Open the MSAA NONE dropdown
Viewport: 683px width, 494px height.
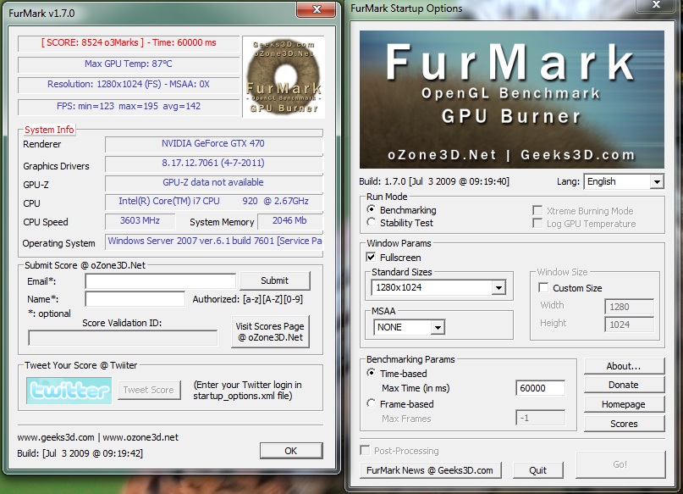pos(409,327)
